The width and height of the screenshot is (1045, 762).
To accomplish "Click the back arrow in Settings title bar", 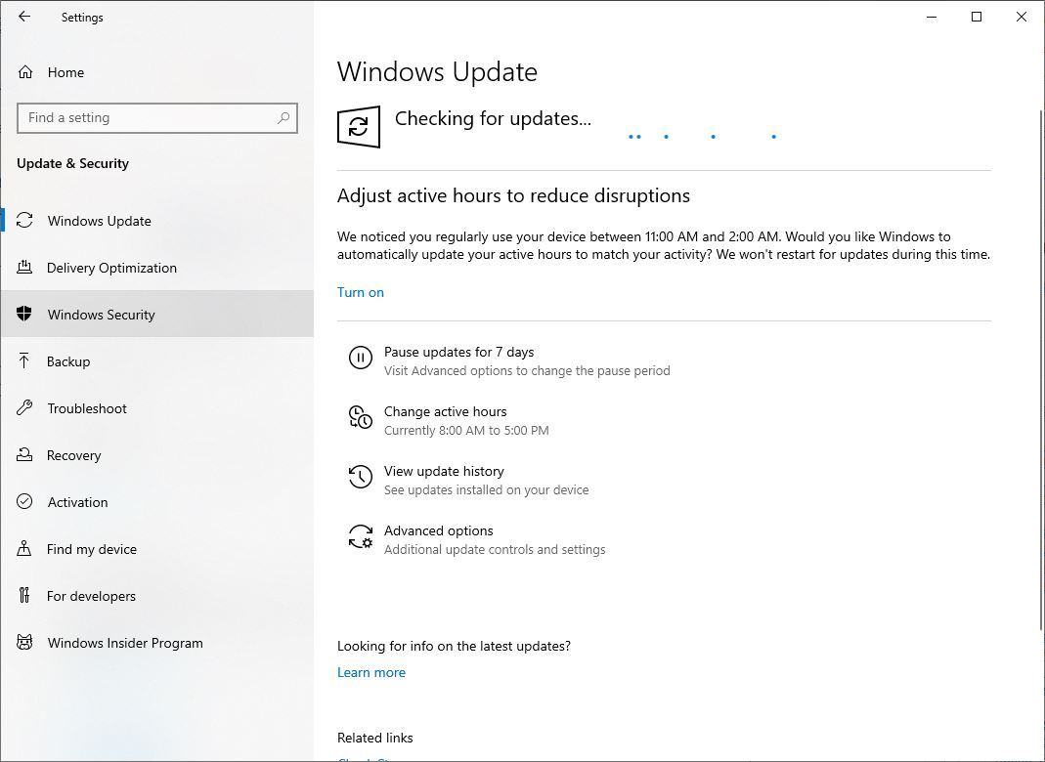I will point(24,17).
